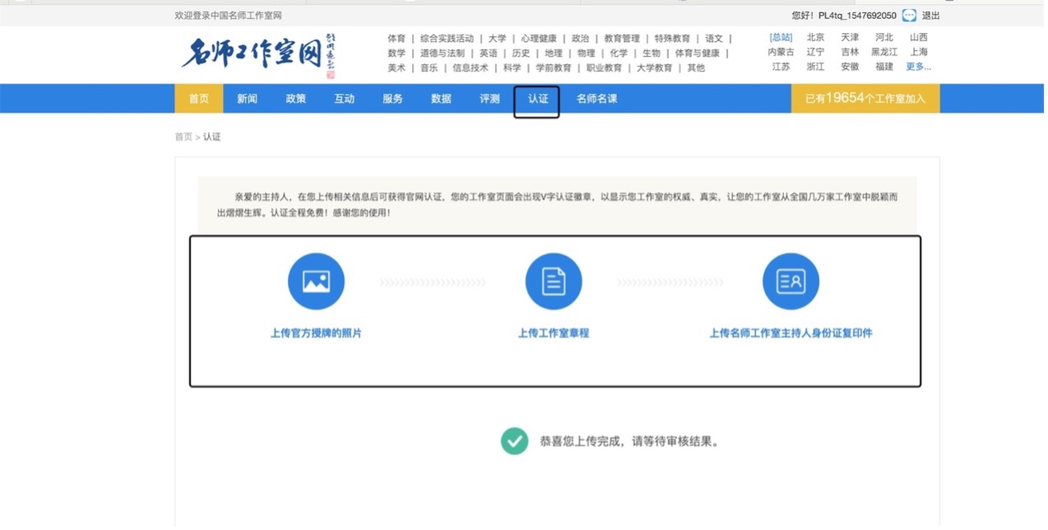Select the 大学教育 subject category
Screen dimensions: 1048x530
(654, 68)
